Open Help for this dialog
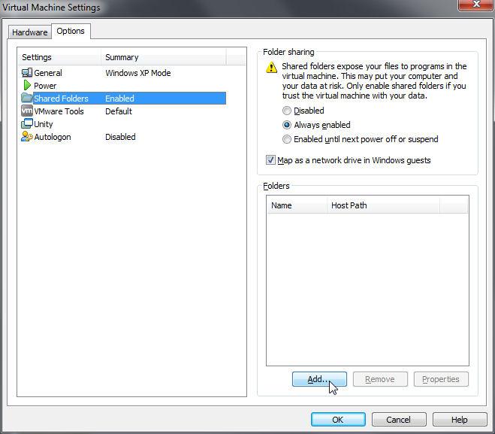This screenshot has width=495, height=434. pyautogui.click(x=460, y=420)
